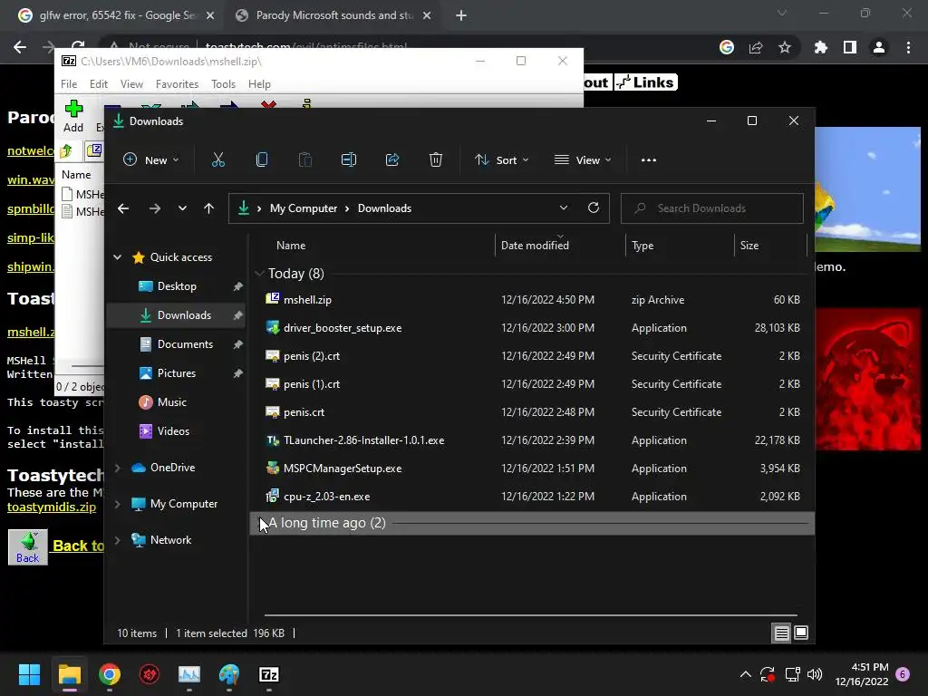The height and width of the screenshot is (696, 928).
Task: Open Chrome profile icon
Action: pos(879,47)
